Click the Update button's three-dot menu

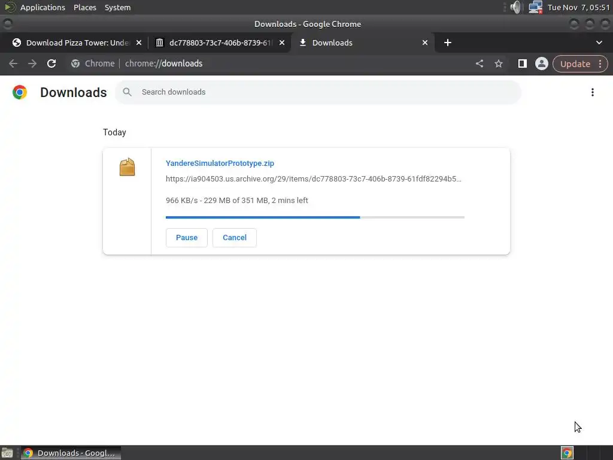[x=600, y=63]
